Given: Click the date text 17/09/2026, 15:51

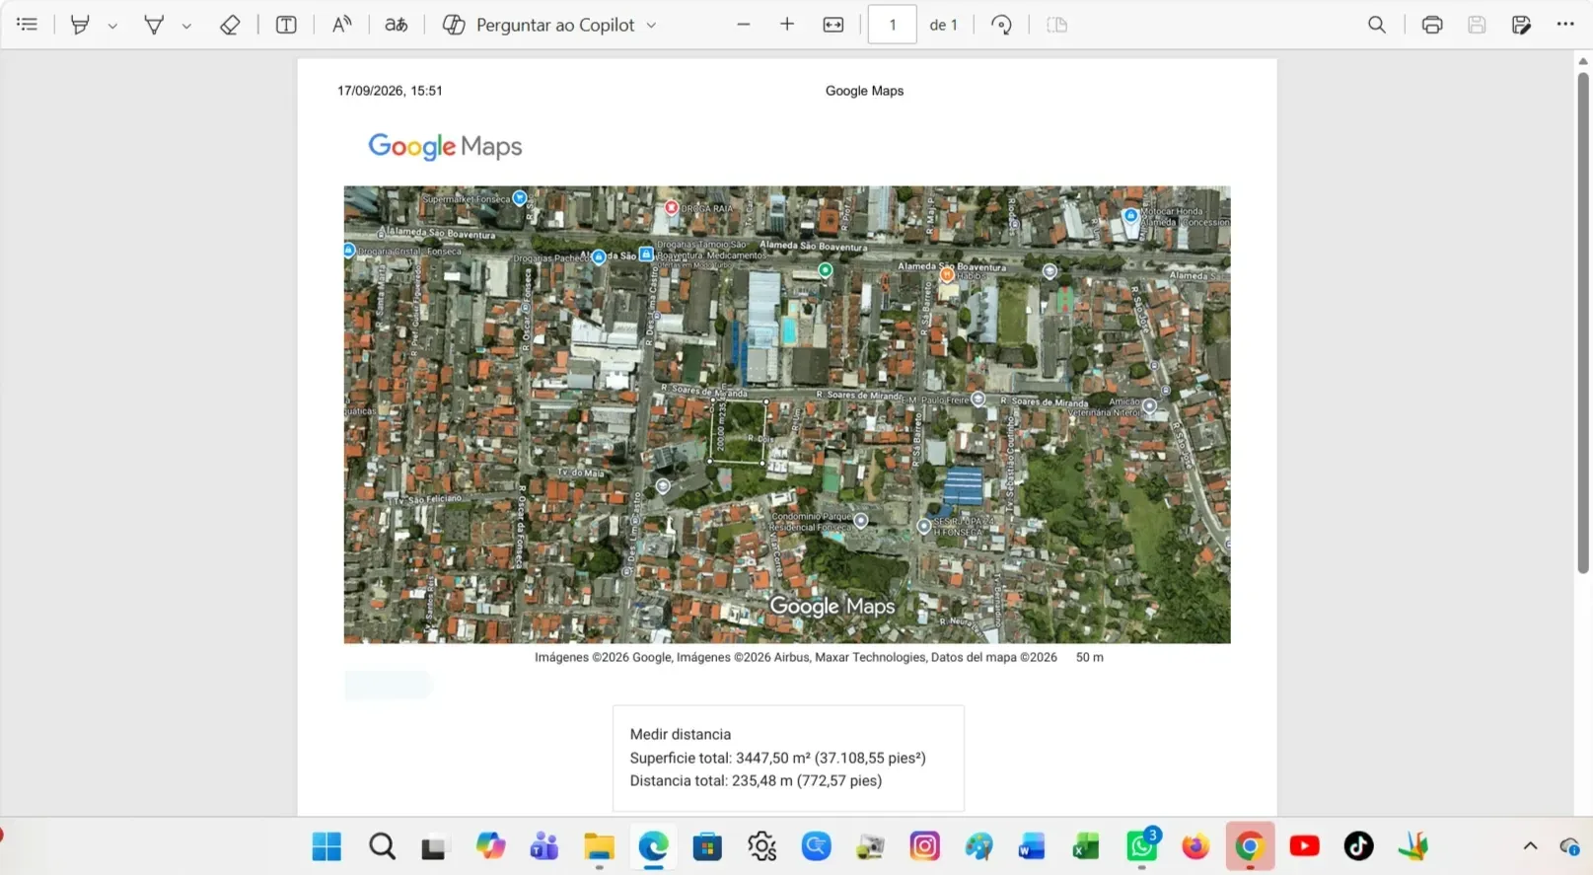Looking at the screenshot, I should point(390,91).
